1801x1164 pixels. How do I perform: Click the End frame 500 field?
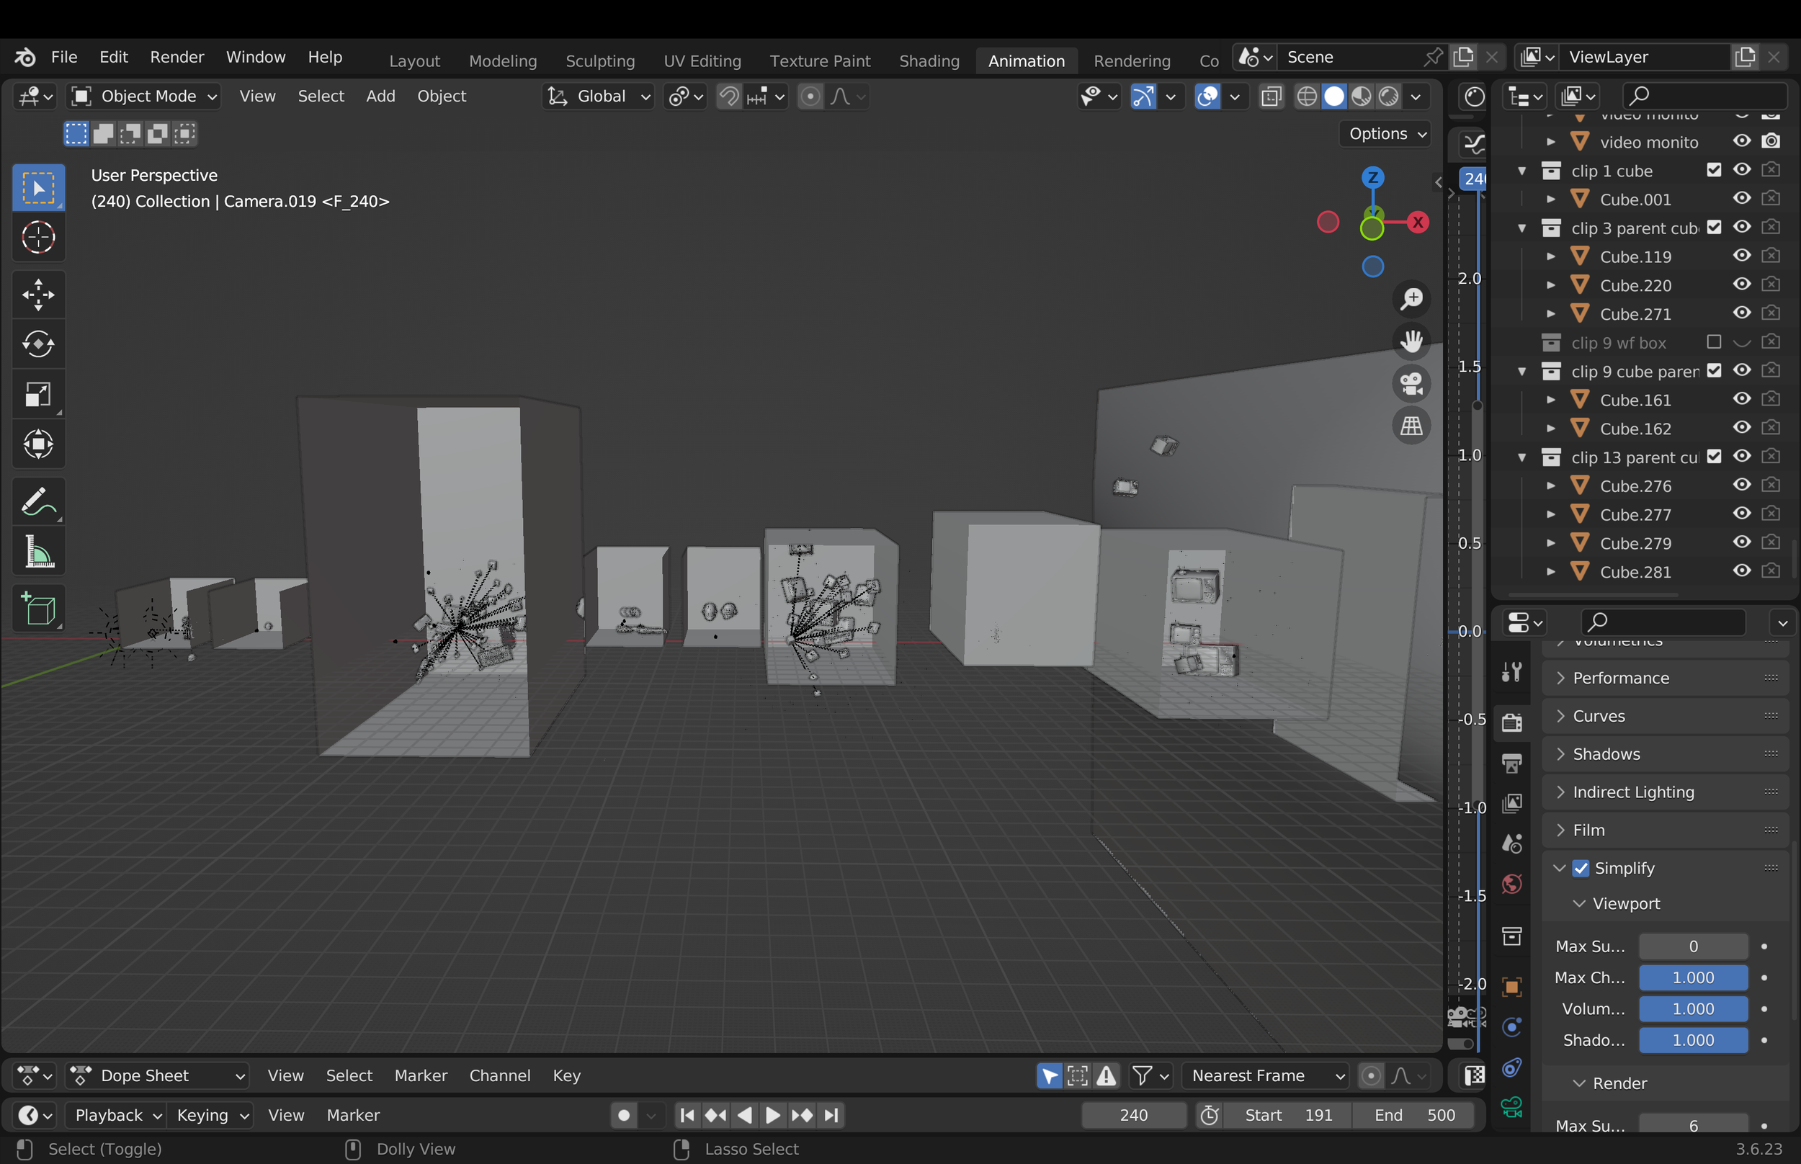1413,1115
